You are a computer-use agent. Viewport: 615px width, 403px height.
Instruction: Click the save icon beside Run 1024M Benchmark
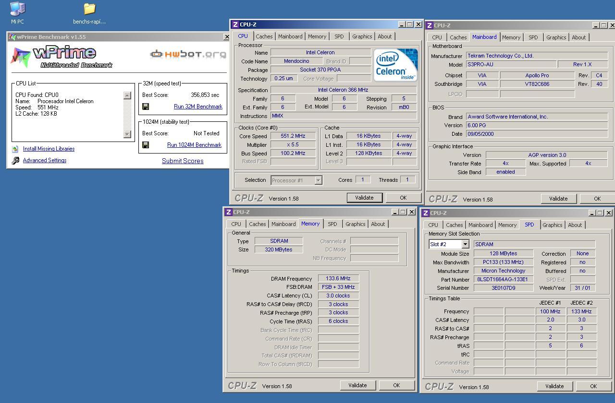pos(146,145)
